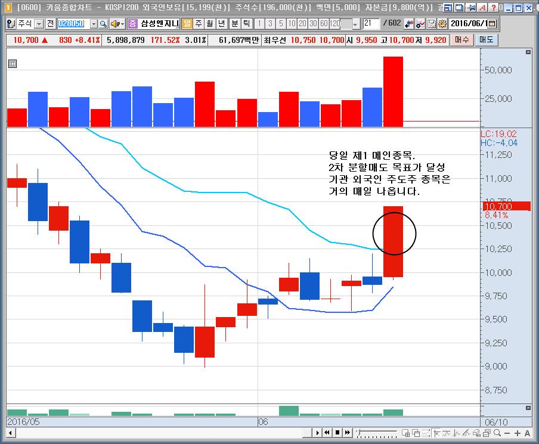Click the chart copy window icon

(x=487, y=433)
